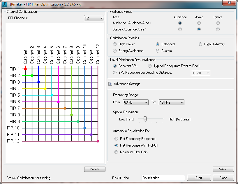This screenshot has height=184, width=238.
Task: Click the blue FIR 10 Cabinet 10 node
Action: pos(85,128)
